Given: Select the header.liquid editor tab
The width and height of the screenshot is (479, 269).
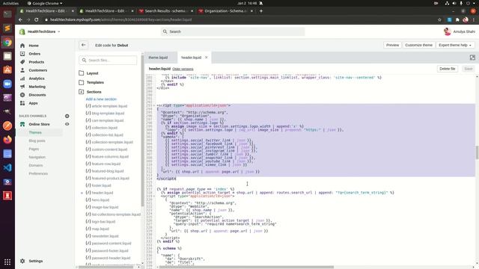Looking at the screenshot, I should 192,58.
